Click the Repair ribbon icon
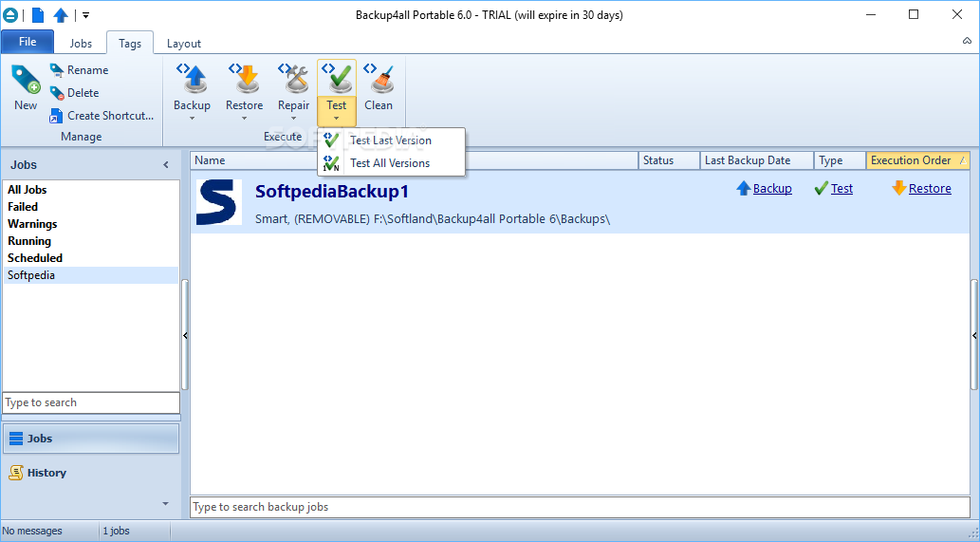 coord(293,79)
